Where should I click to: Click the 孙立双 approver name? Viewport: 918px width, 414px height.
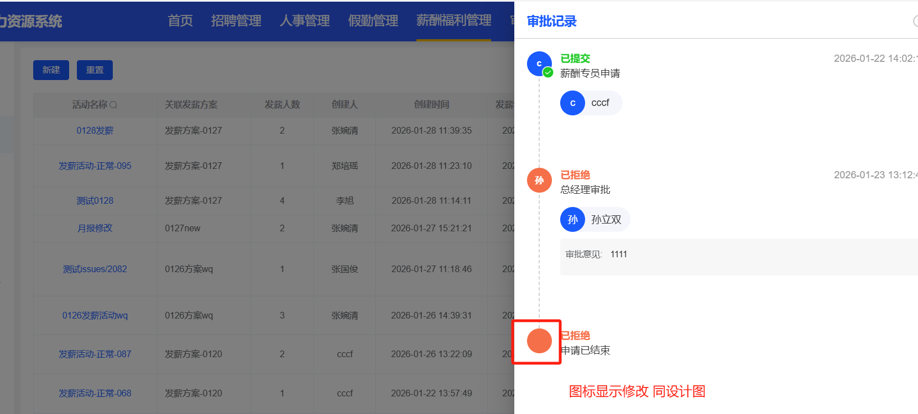pyautogui.click(x=606, y=220)
